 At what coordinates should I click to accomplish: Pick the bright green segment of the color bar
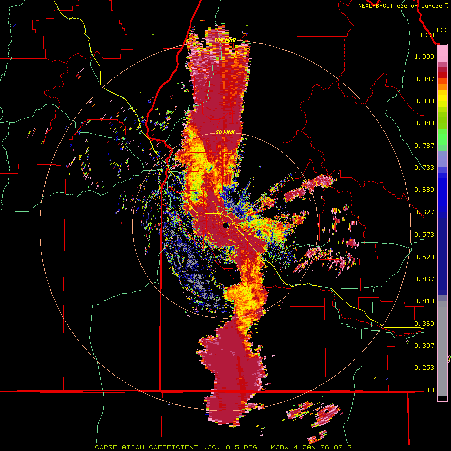[442, 137]
